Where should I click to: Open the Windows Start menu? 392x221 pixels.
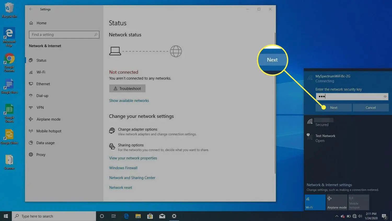point(6,216)
